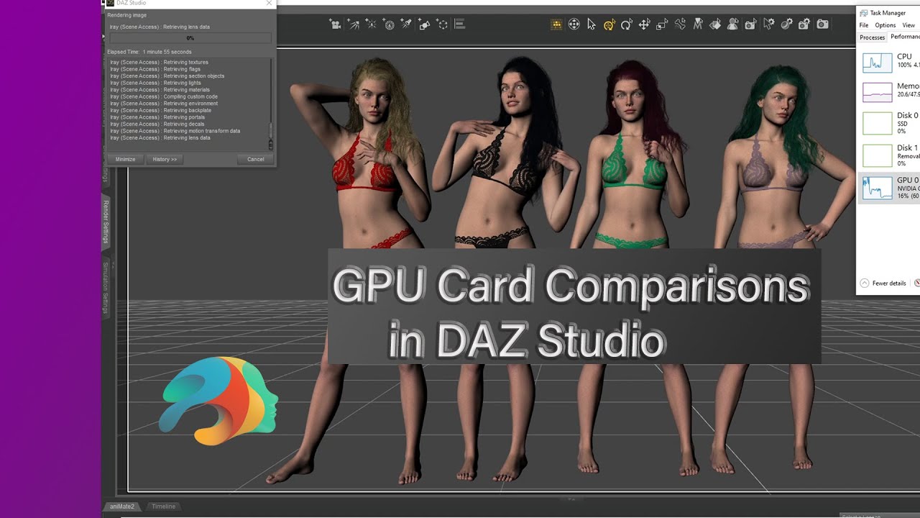Click the 'Compiling custom code' log line
This screenshot has width=920, height=518.
(164, 97)
